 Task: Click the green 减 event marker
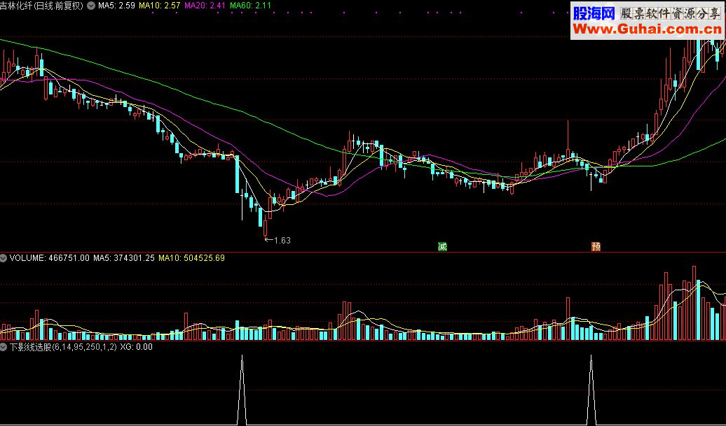point(443,247)
